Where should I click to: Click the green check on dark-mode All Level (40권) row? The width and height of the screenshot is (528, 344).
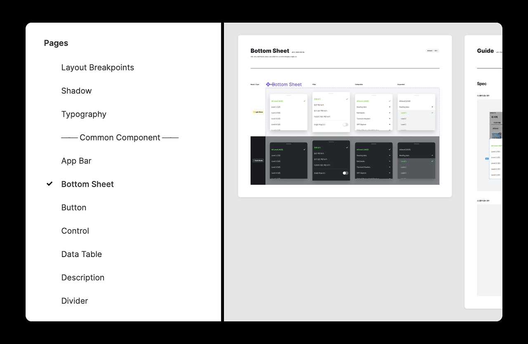coord(304,150)
